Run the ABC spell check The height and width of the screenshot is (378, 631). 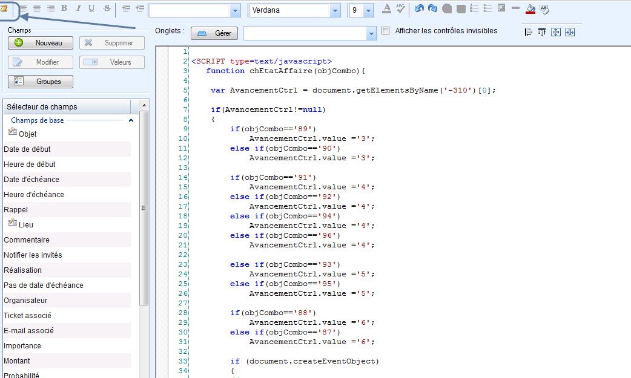pos(400,8)
